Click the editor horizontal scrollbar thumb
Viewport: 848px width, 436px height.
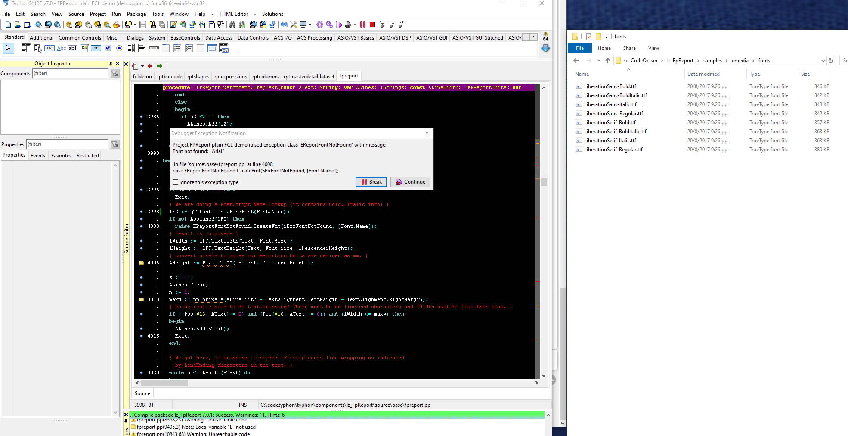tap(165, 383)
